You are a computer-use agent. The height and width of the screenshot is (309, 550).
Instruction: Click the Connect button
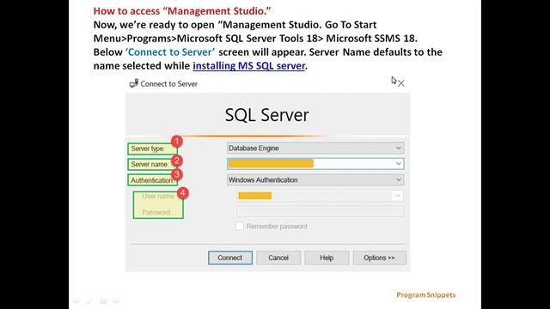click(230, 257)
